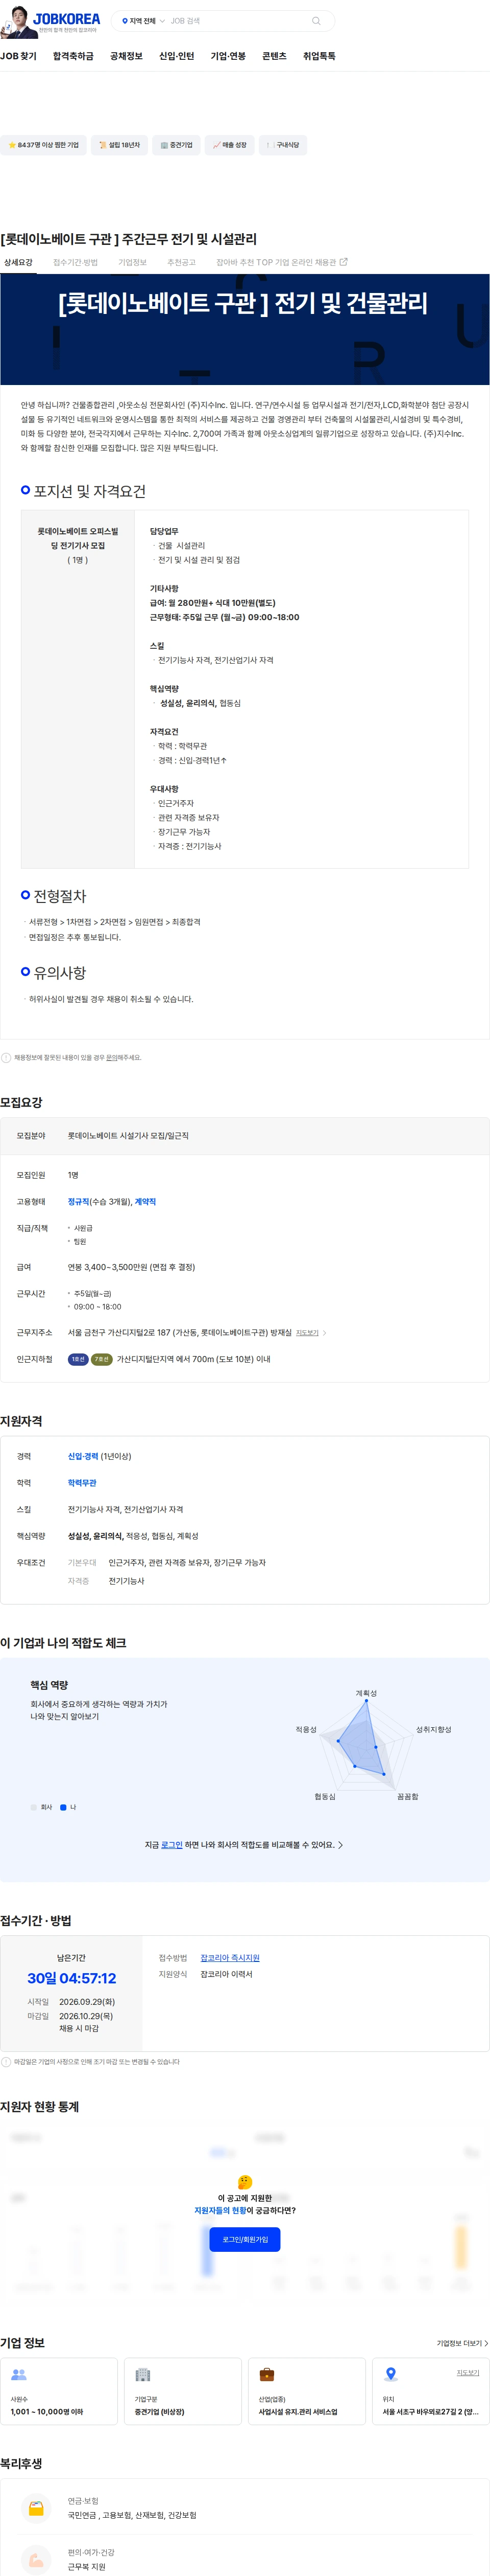Click the 로그인 link under the radar chart
This screenshot has width=490, height=2576.
171,1844
